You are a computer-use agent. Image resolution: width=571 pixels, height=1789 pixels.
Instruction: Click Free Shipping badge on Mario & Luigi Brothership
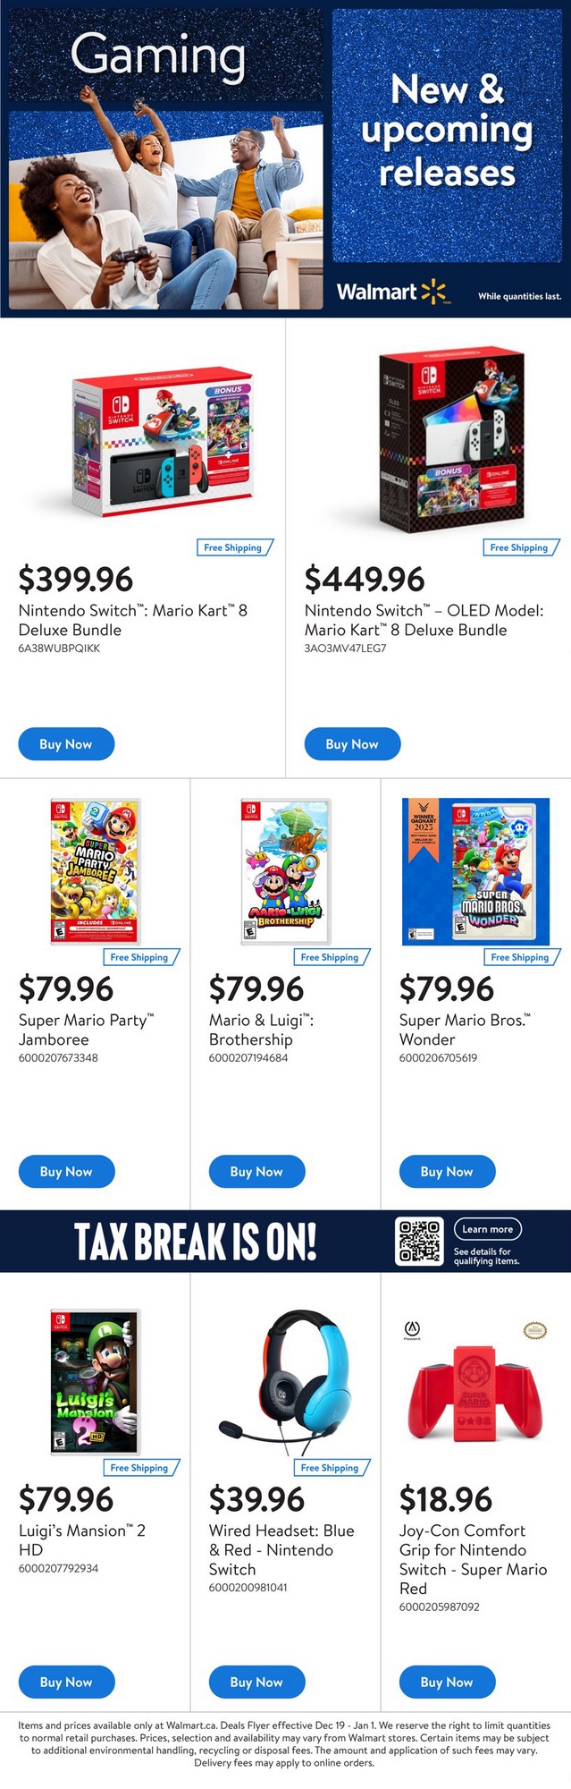coord(330,957)
